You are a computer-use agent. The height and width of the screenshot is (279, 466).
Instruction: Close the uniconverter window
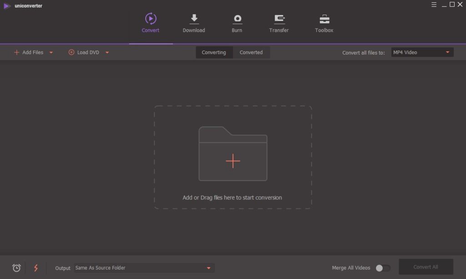pyautogui.click(x=460, y=5)
